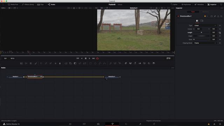
Task: Toggle keyframe diamond for Center parameter
Action: tap(220, 29)
